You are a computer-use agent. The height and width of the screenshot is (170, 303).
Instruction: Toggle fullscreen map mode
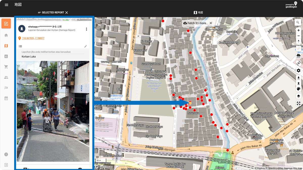tap(298, 103)
